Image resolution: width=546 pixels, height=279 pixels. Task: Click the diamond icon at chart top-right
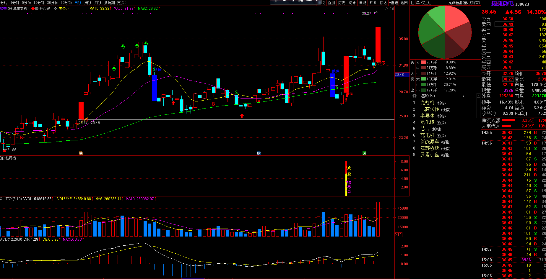coord(386,9)
